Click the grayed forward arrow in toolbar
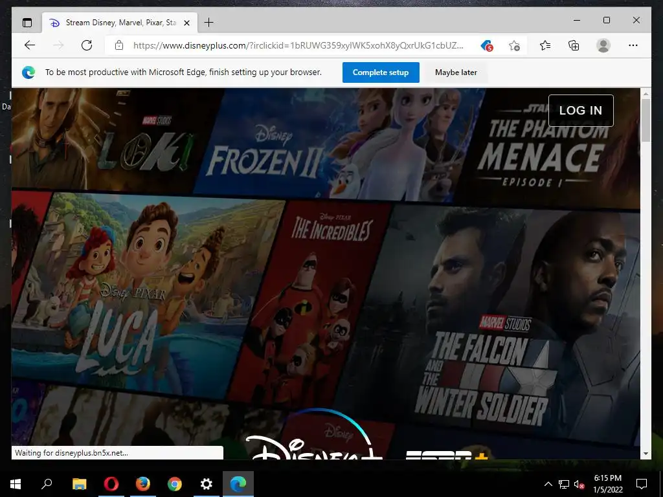 click(x=58, y=45)
